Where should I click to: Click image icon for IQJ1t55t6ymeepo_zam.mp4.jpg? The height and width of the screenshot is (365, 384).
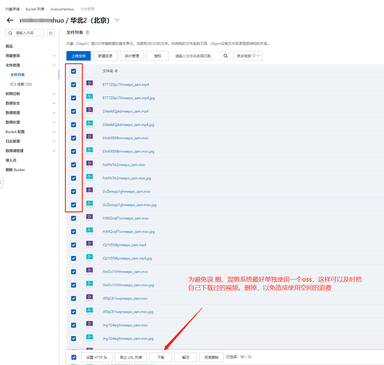coord(90,257)
